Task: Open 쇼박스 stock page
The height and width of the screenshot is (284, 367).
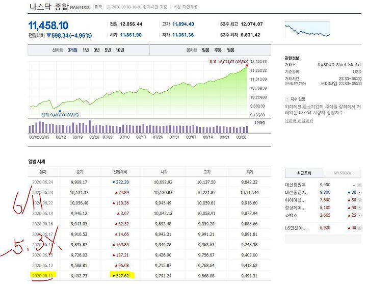Action: click(x=291, y=215)
